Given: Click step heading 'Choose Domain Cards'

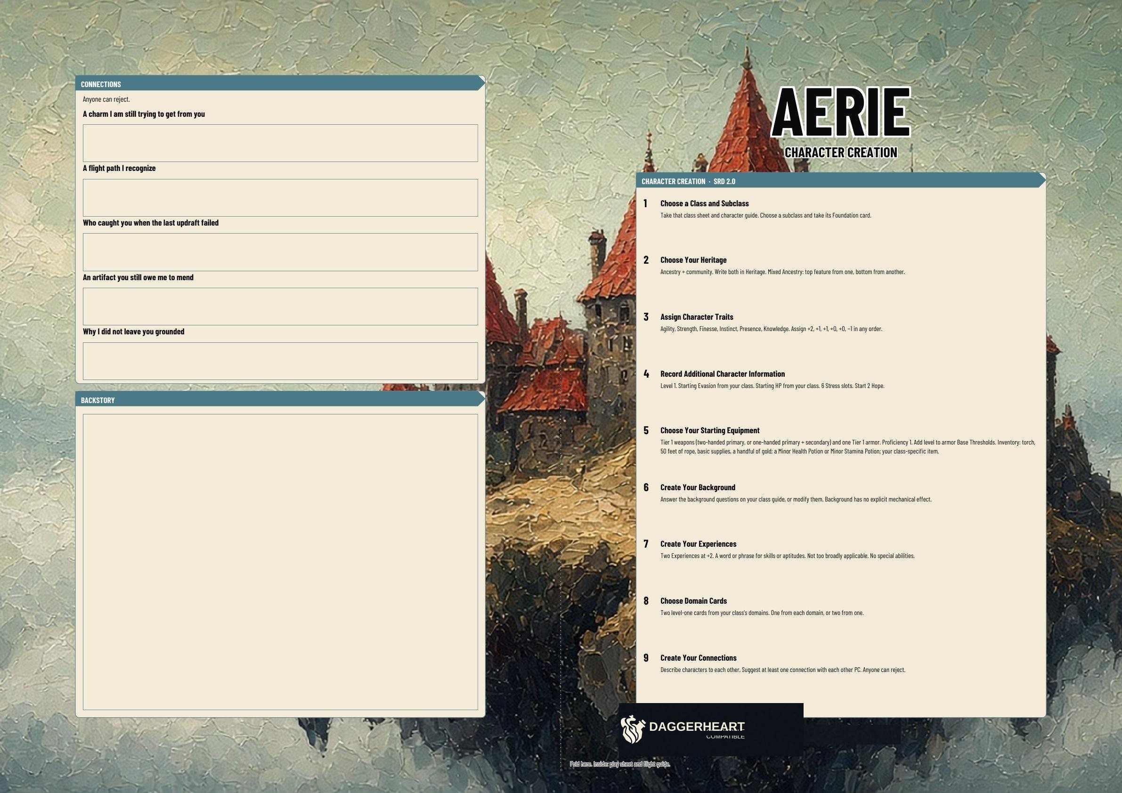Looking at the screenshot, I should (693, 601).
